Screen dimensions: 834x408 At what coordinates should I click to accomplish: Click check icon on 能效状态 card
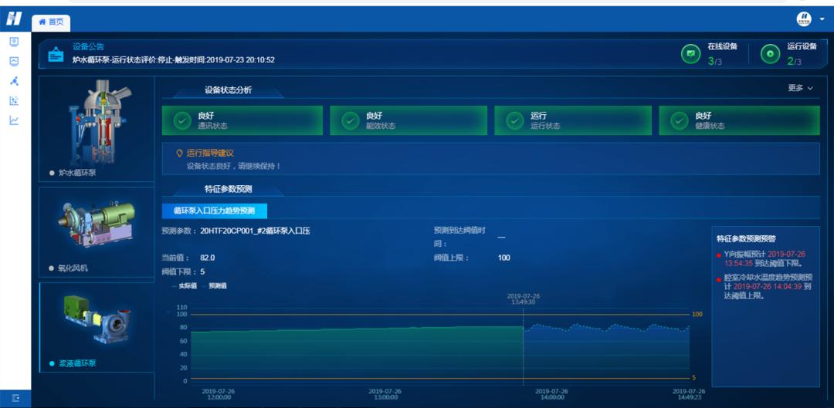click(x=350, y=120)
